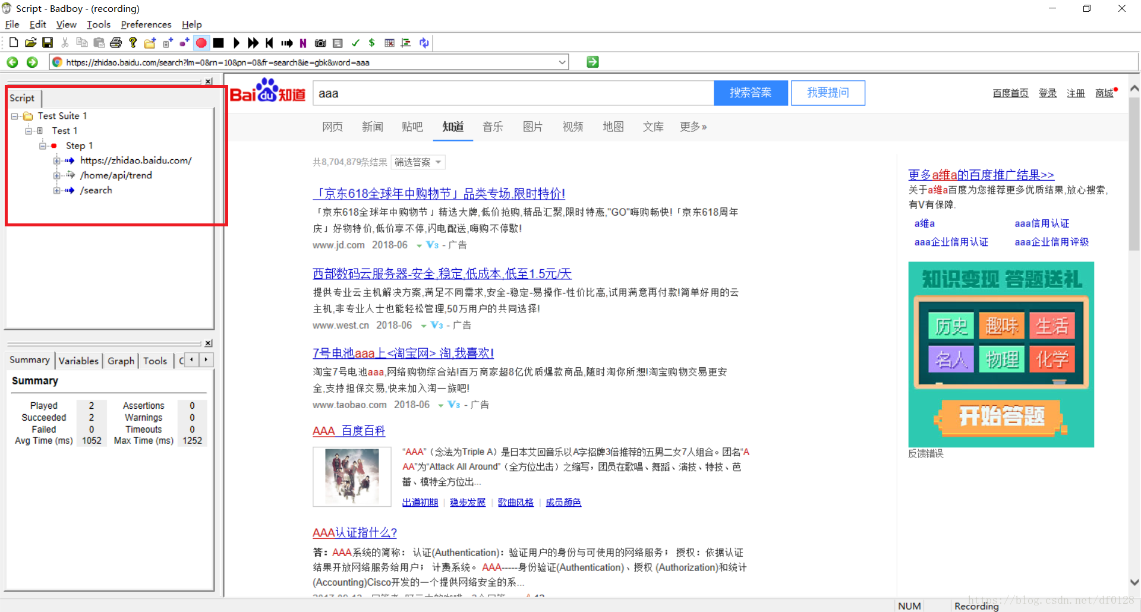Print the script with the printer icon
The height and width of the screenshot is (612, 1141).
(x=116, y=43)
